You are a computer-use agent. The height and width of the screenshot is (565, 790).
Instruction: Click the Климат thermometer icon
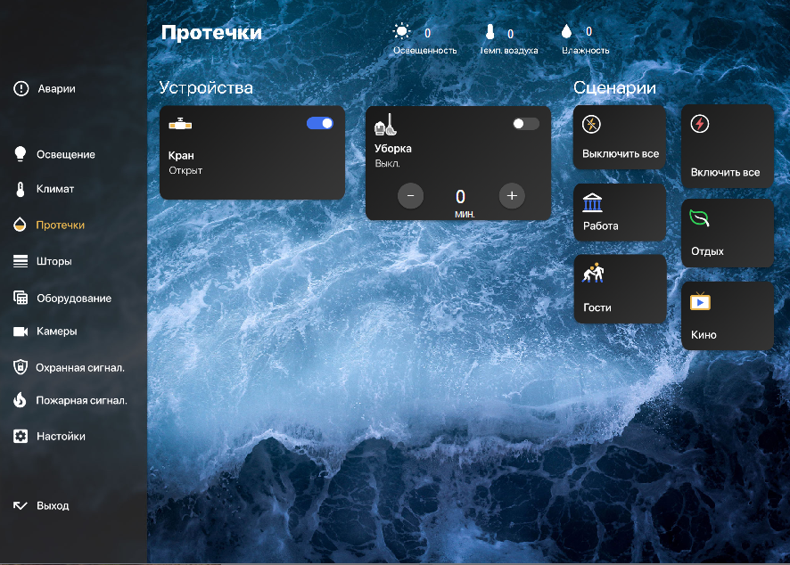pyautogui.click(x=21, y=189)
